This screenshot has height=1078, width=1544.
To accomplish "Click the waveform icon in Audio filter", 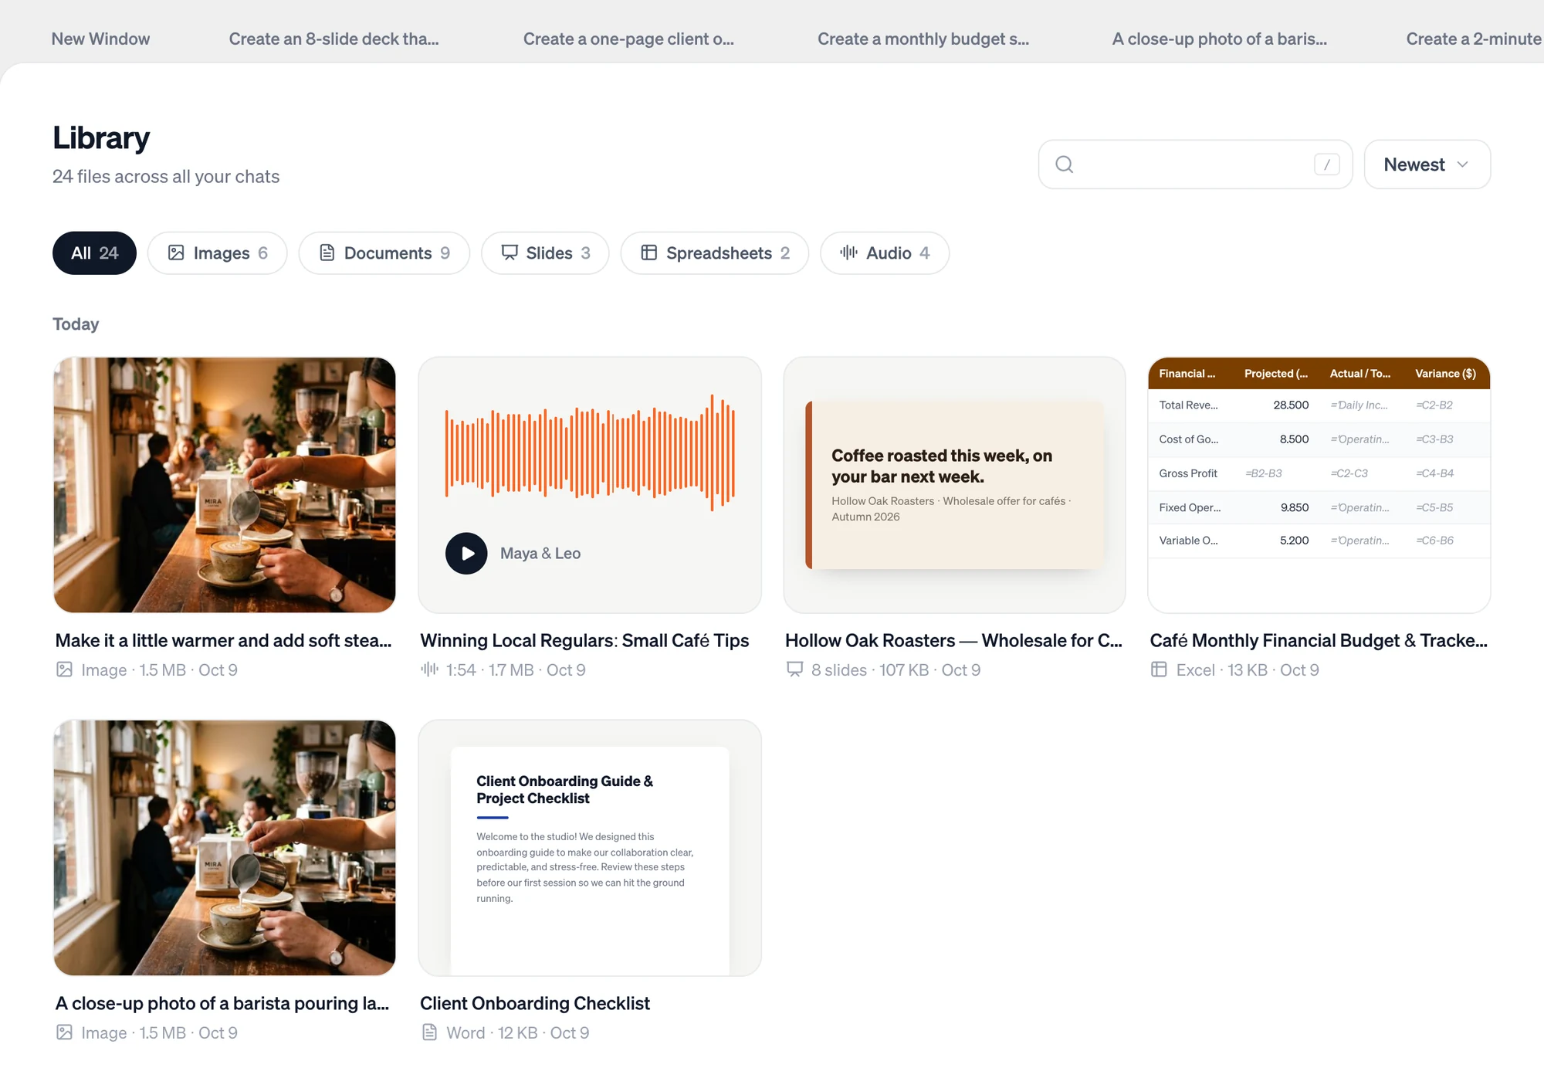I will (x=848, y=253).
